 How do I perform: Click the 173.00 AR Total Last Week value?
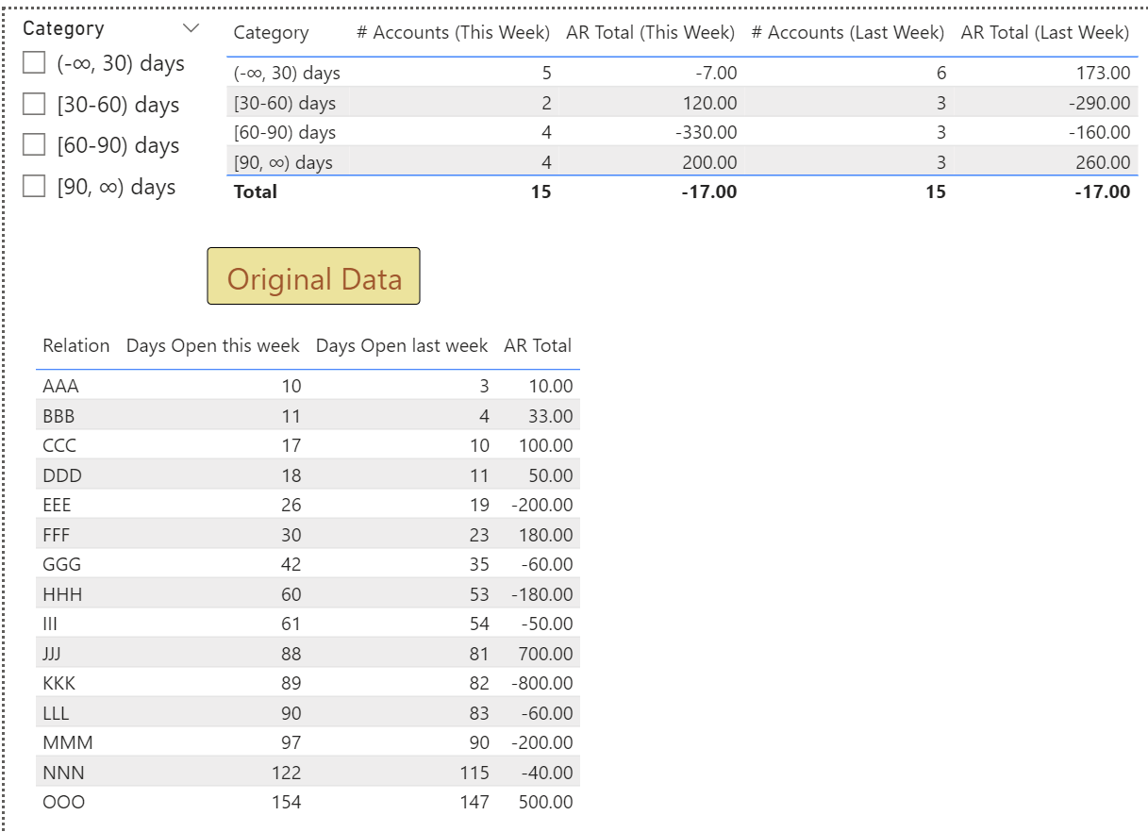pos(1104,73)
